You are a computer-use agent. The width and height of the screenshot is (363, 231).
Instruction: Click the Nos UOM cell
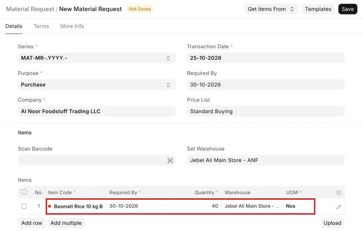[x=299, y=206]
